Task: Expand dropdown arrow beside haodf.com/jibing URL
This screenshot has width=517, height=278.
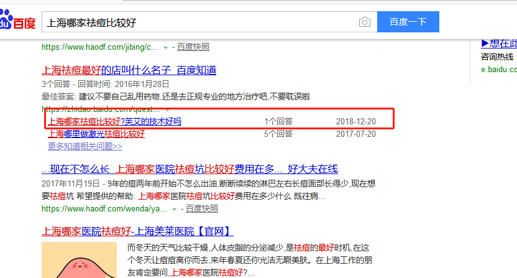Action: (x=165, y=47)
